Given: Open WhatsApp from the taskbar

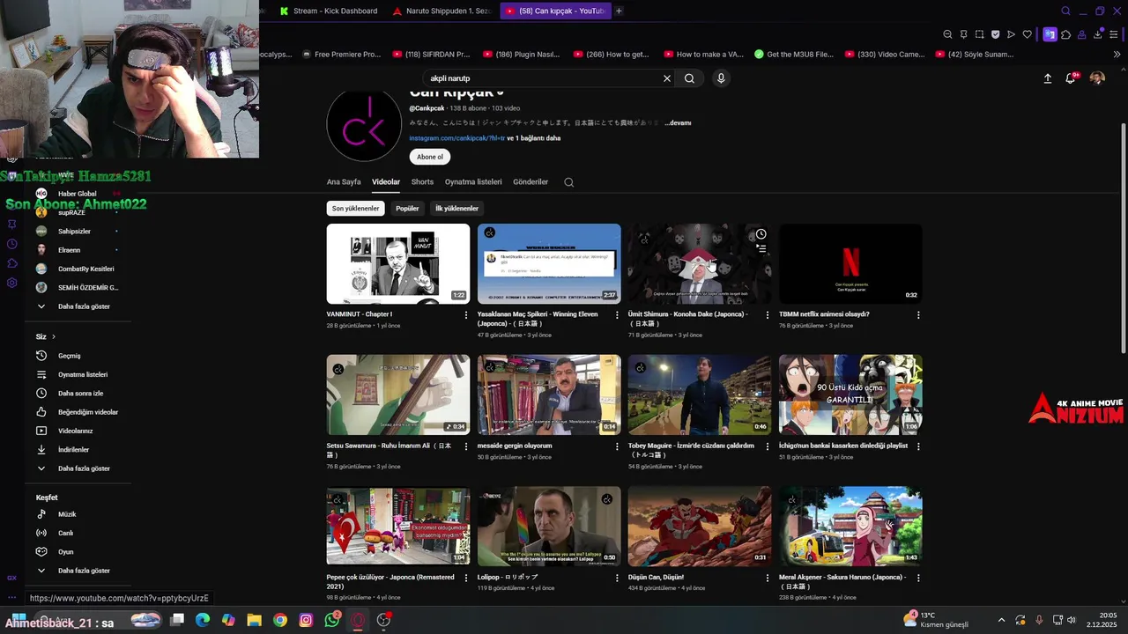Looking at the screenshot, I should click(x=331, y=620).
